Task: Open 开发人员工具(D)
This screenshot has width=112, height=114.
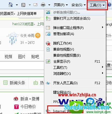Action: coord(75,83)
